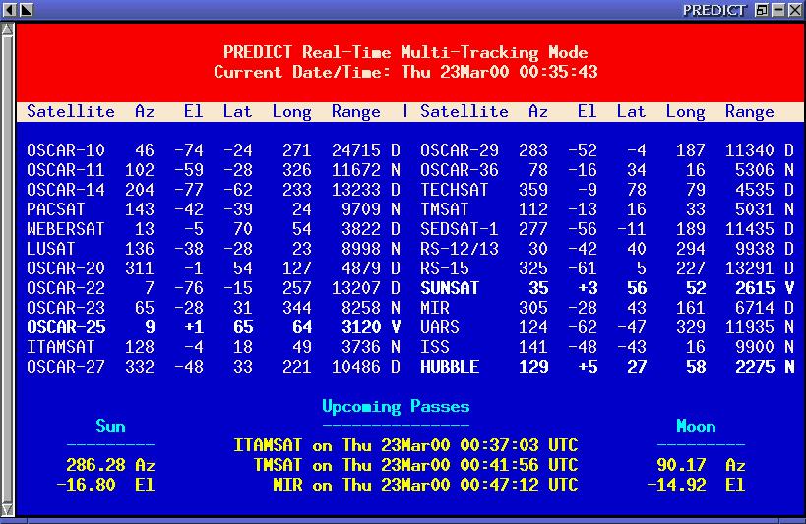The height and width of the screenshot is (524, 806).
Task: Click the restore window icon beside PREDICT
Action: pos(762,9)
